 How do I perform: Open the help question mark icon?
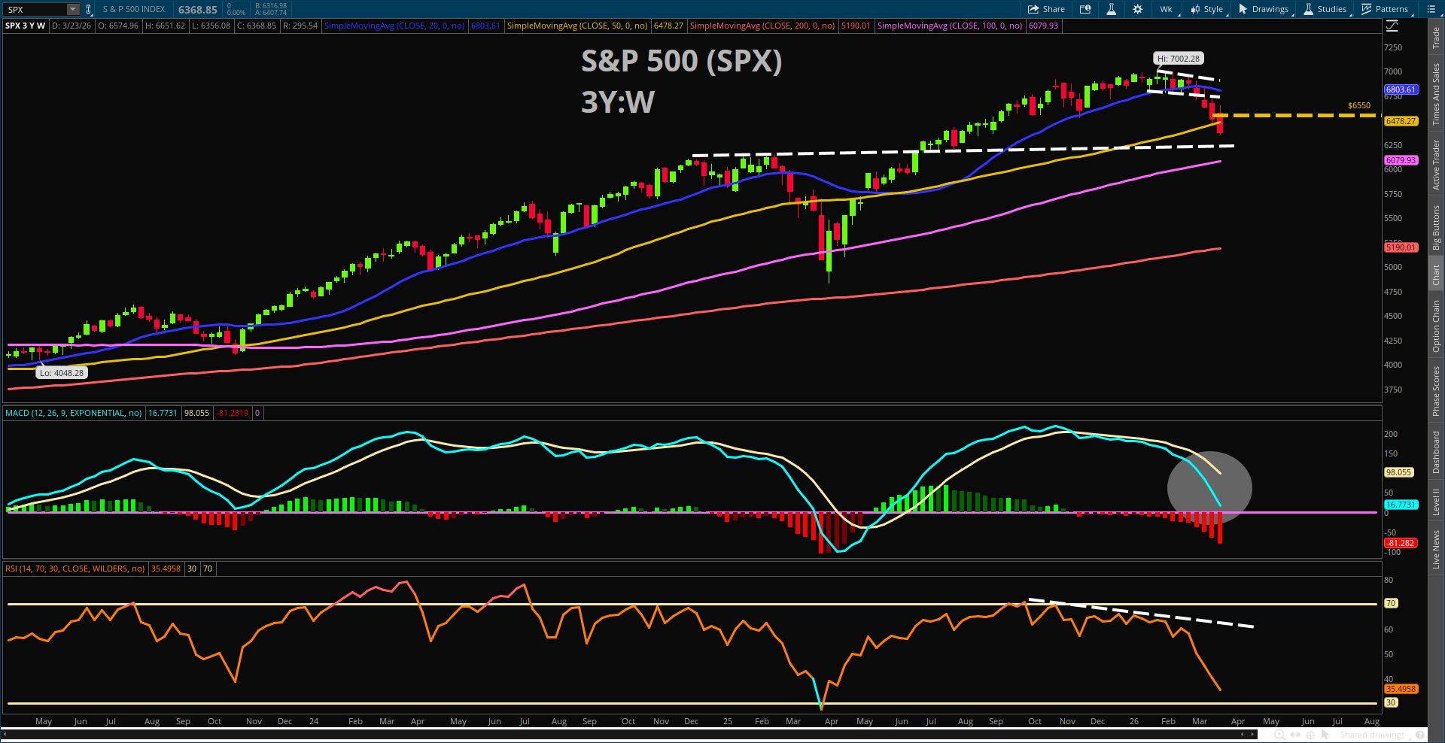[1419, 735]
